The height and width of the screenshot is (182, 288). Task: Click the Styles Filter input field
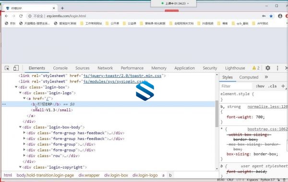pos(236,86)
